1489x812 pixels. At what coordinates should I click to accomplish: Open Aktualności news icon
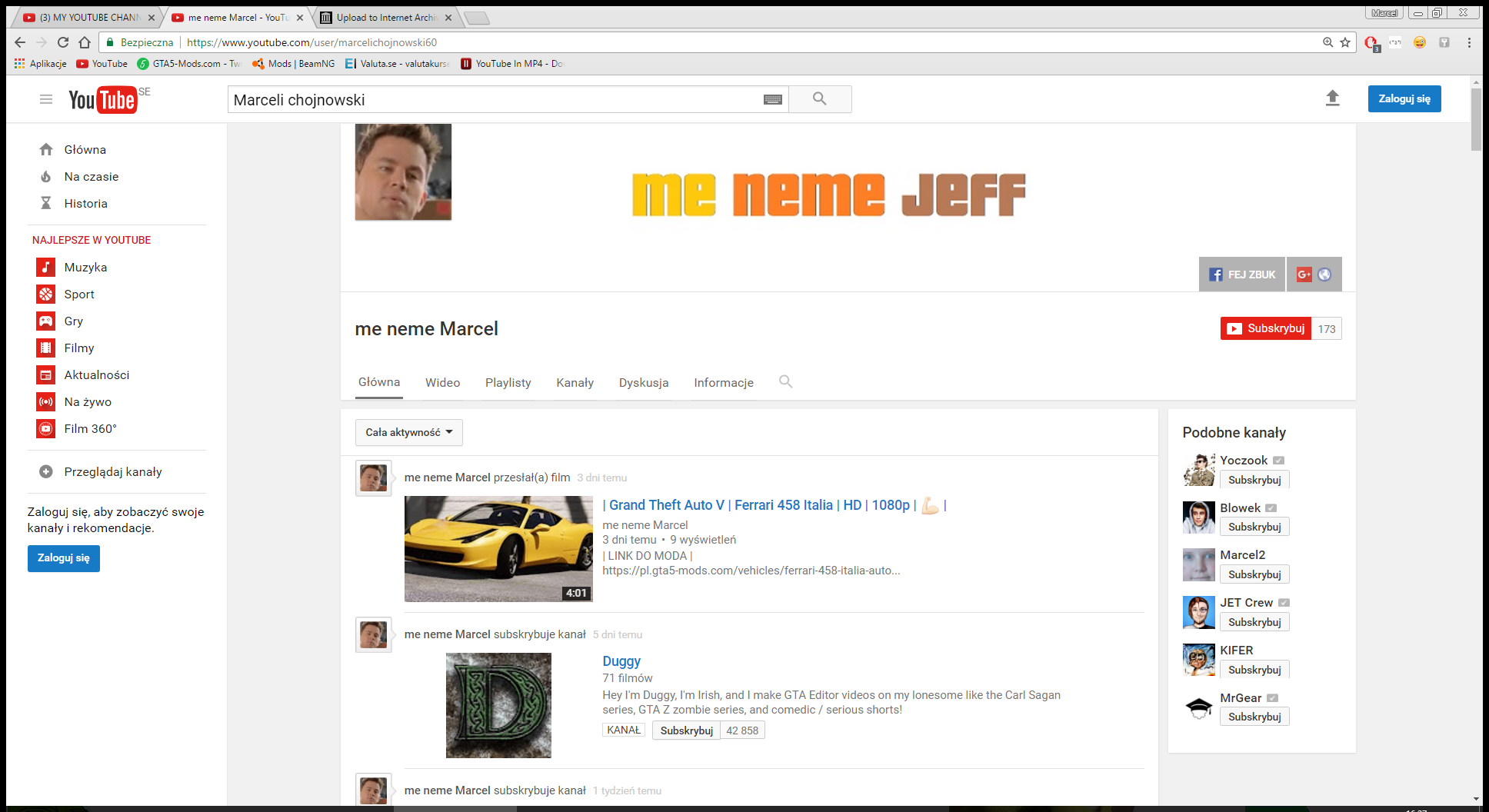click(x=46, y=375)
